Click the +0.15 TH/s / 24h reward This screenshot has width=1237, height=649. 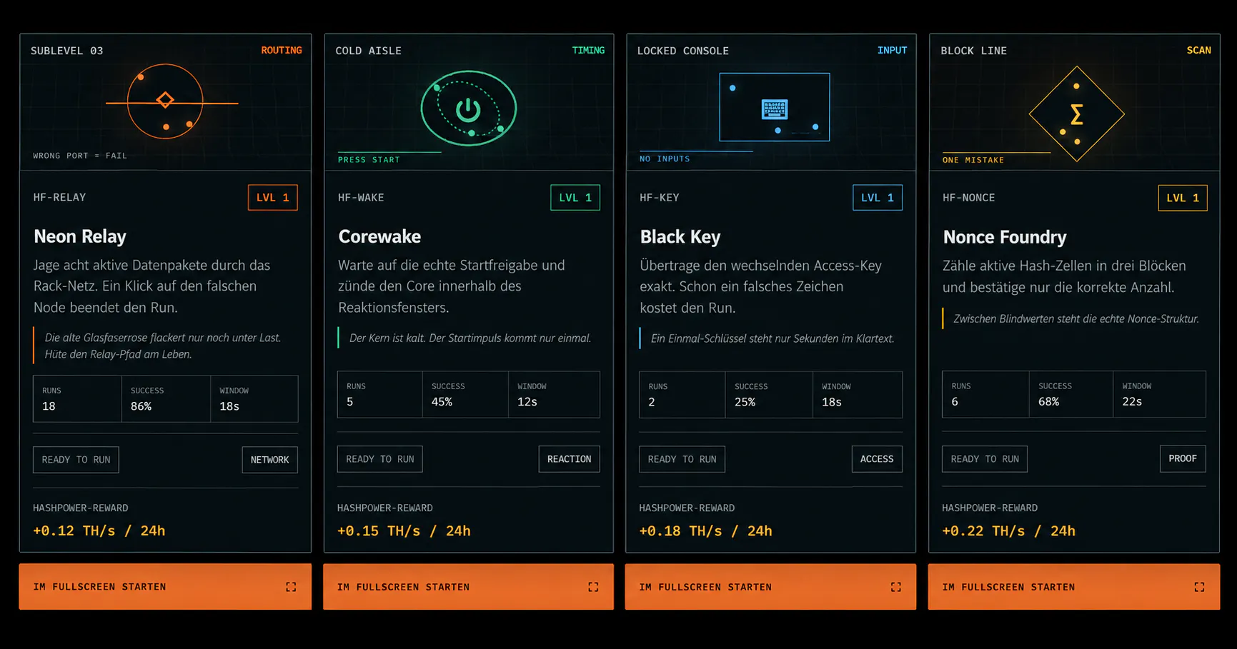[x=404, y=531]
